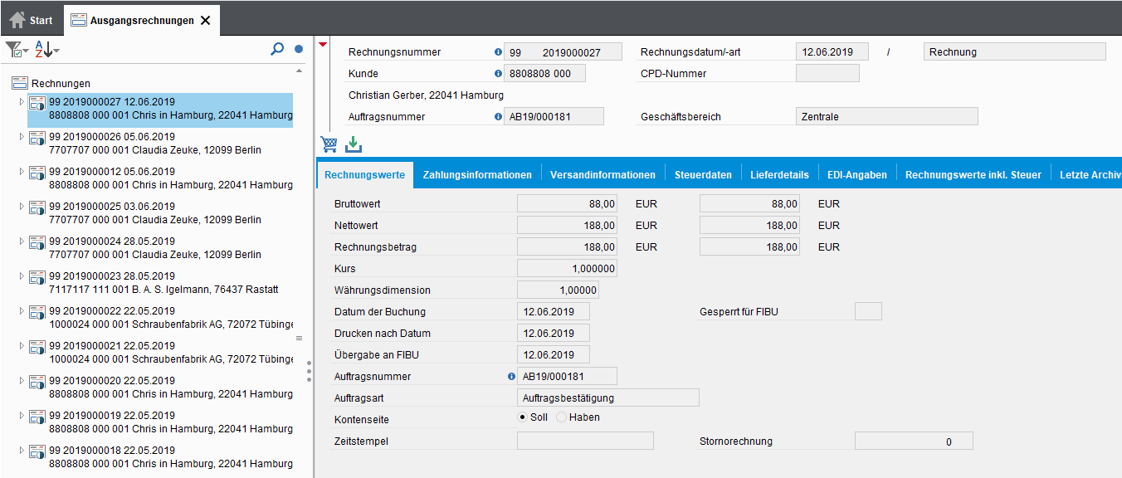
Task: Click the green download arrow icon
Action: point(354,144)
